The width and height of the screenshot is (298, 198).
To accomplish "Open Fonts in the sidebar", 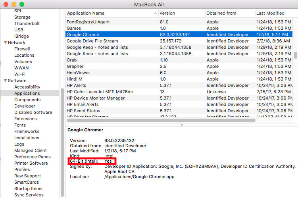I will pos(20,125).
